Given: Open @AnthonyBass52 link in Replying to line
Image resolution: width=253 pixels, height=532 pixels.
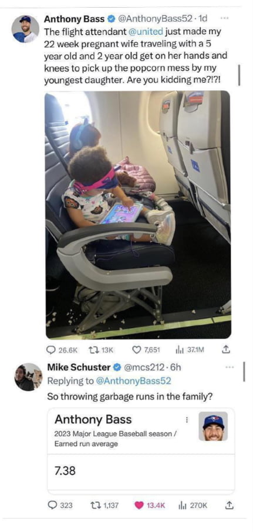Looking at the screenshot, I should pos(133,381).
